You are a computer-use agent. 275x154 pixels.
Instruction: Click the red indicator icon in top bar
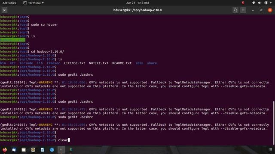click(243, 3)
